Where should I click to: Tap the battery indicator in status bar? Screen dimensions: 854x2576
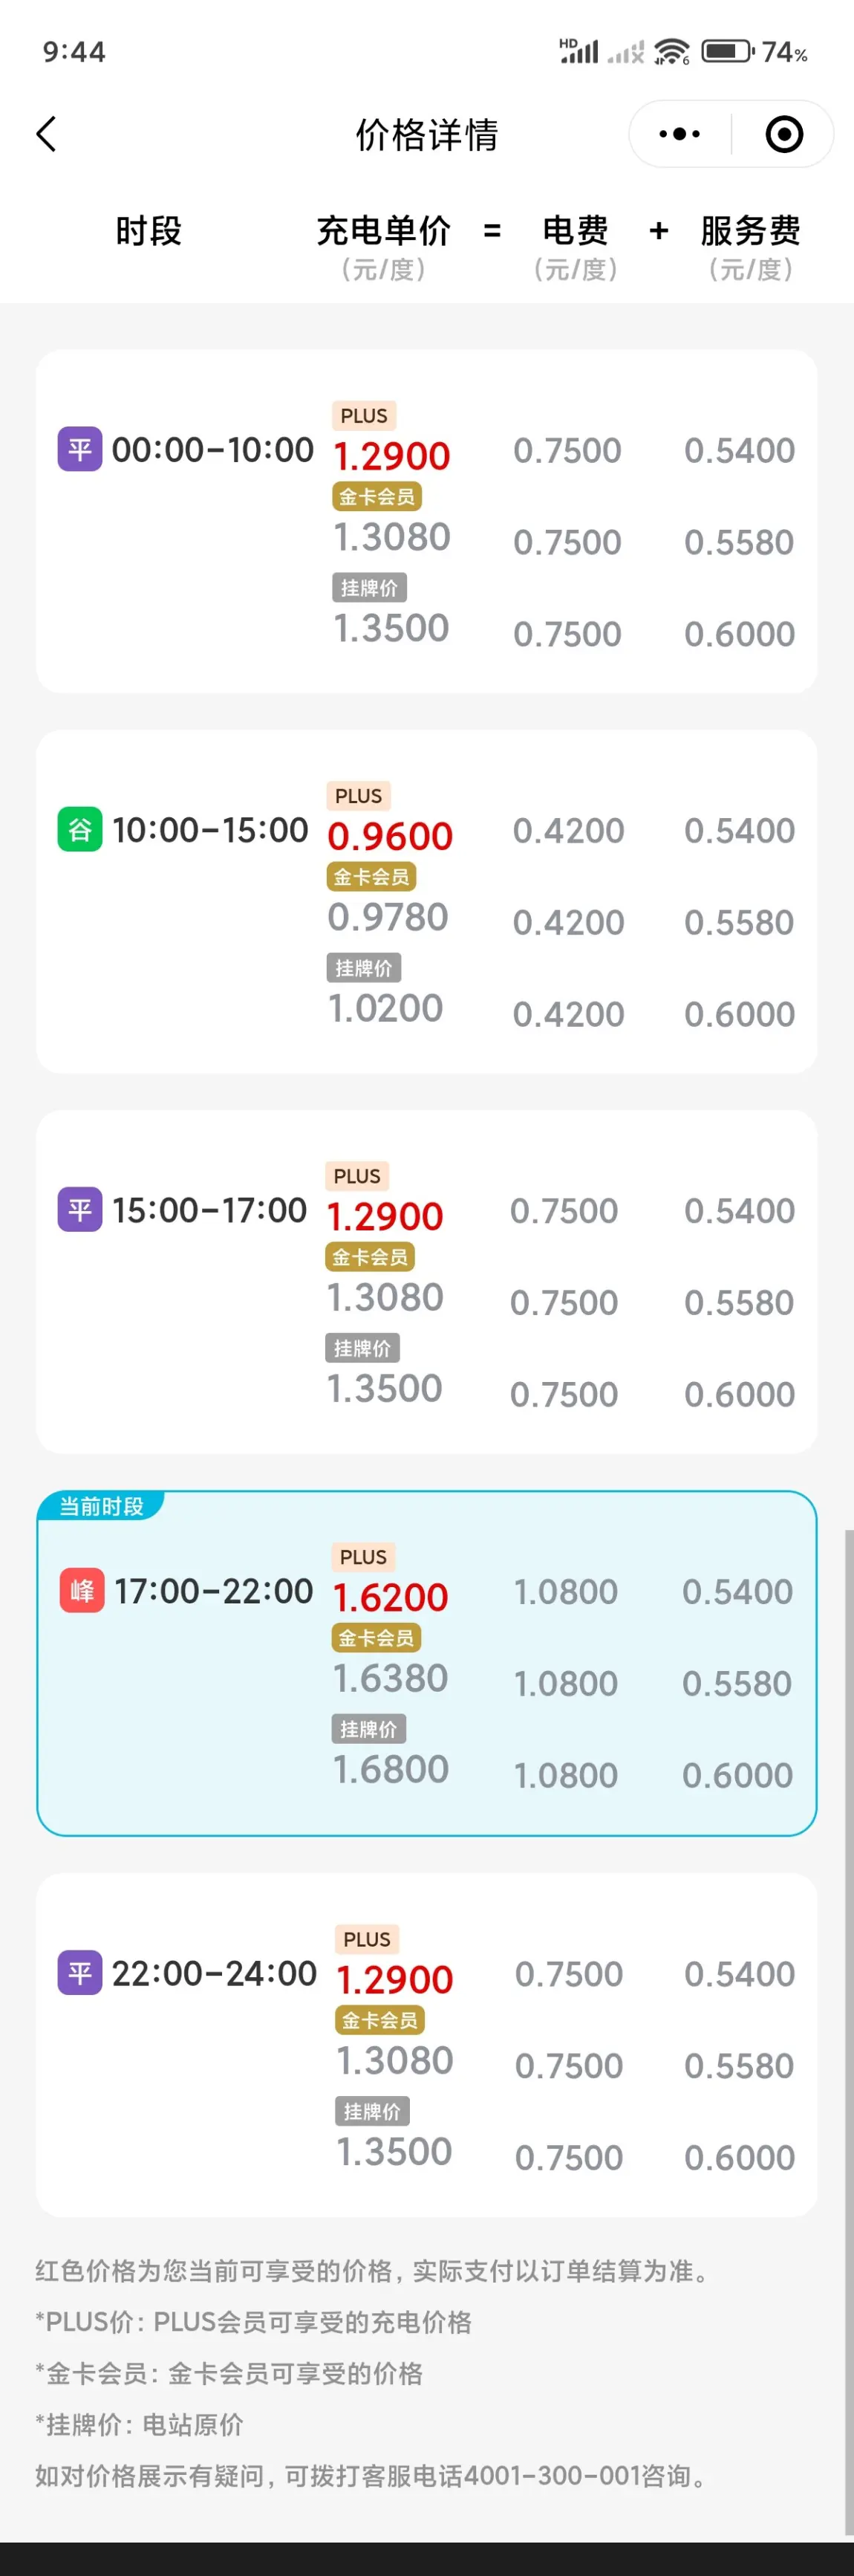[x=727, y=51]
